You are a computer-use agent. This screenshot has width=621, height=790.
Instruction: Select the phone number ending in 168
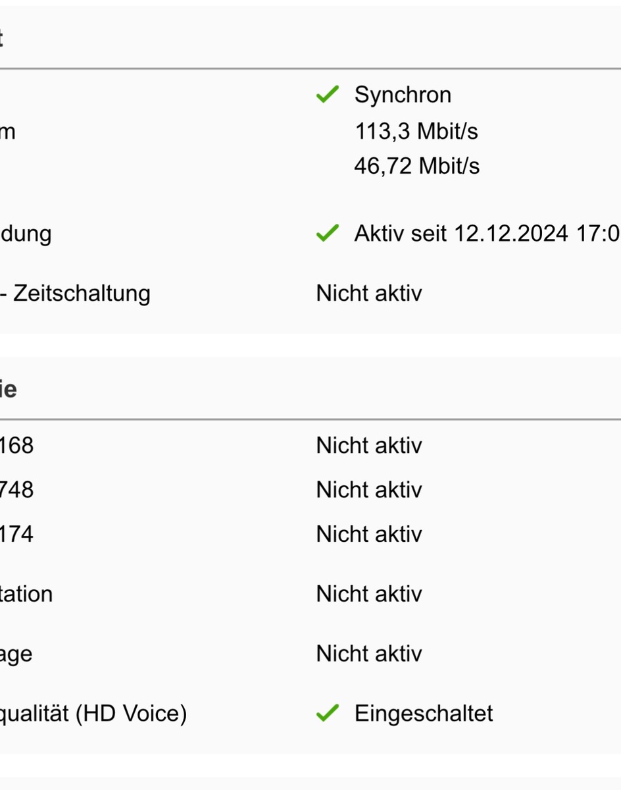pyautogui.click(x=16, y=446)
